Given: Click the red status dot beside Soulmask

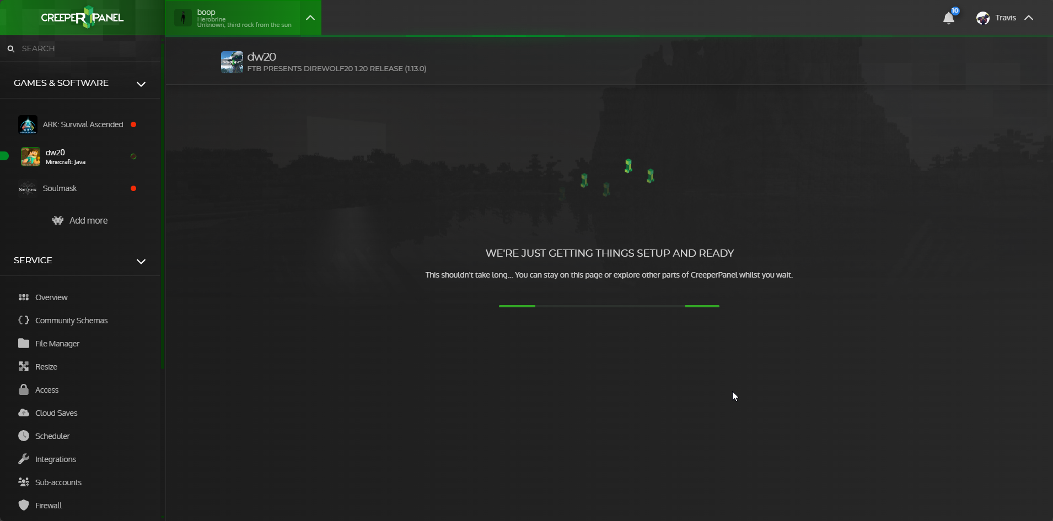Looking at the screenshot, I should point(133,188).
